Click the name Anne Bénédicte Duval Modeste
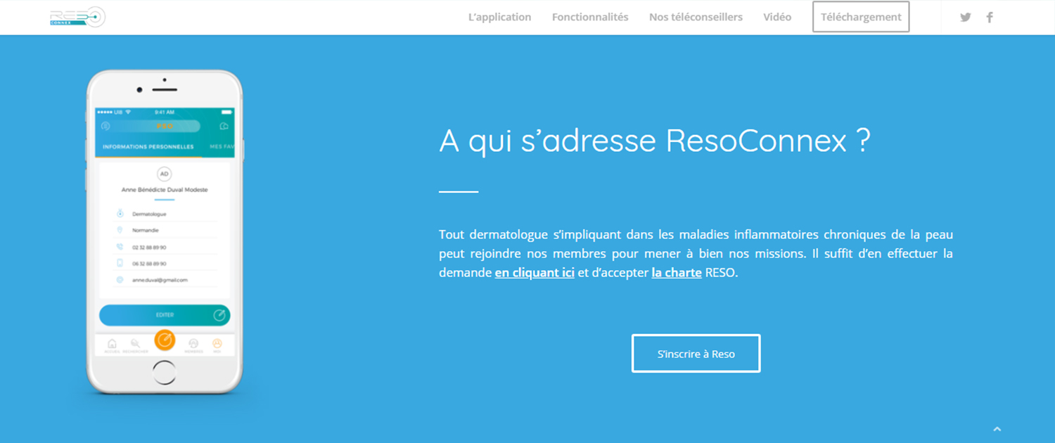This screenshot has height=443, width=1055. pyautogui.click(x=165, y=190)
